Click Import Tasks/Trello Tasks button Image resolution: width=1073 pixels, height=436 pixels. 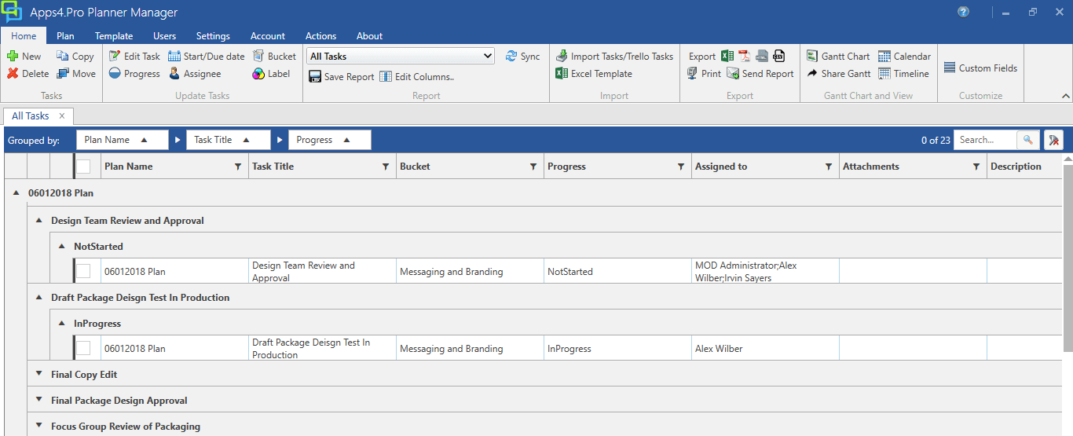(x=614, y=57)
